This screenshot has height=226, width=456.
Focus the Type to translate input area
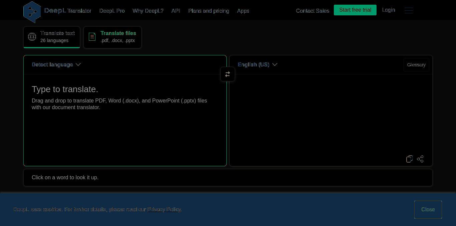(x=125, y=120)
